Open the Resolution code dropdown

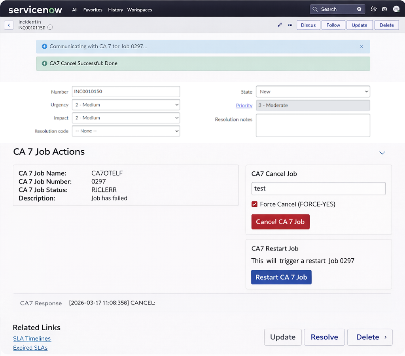pyautogui.click(x=126, y=131)
